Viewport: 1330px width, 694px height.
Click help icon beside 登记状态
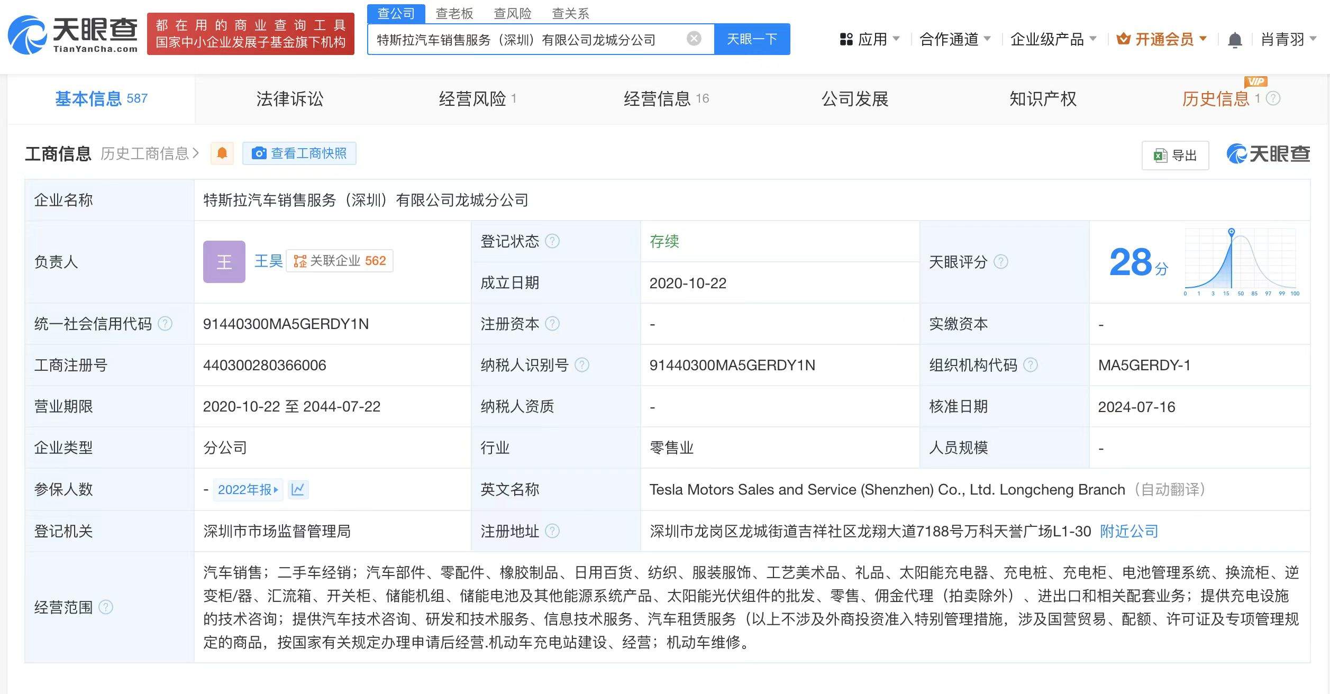click(x=552, y=241)
